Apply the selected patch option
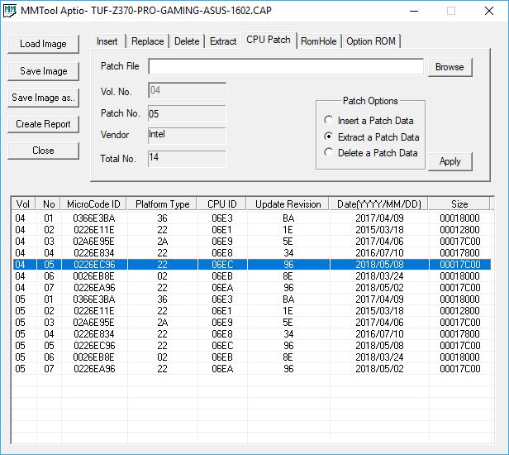 [450, 161]
